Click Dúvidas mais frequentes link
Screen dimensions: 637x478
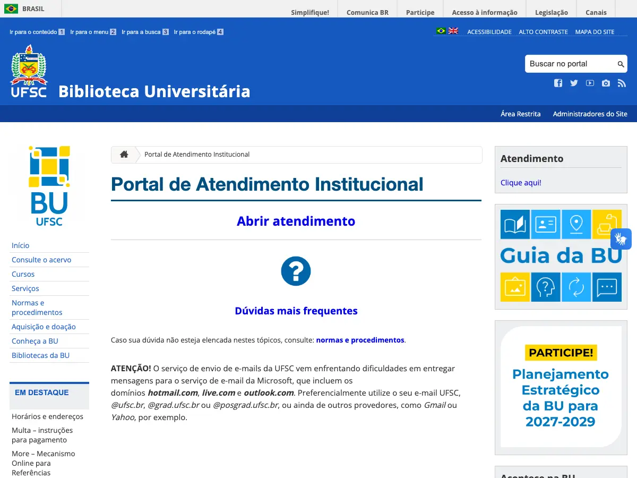click(x=296, y=311)
